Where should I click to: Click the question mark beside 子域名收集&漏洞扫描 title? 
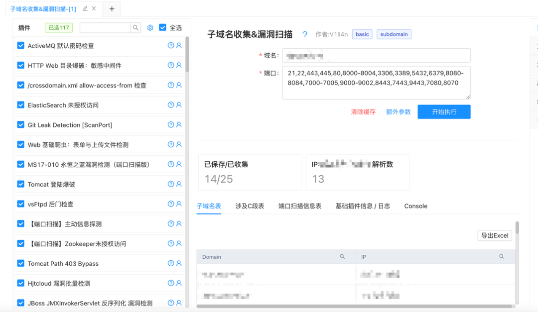point(305,34)
